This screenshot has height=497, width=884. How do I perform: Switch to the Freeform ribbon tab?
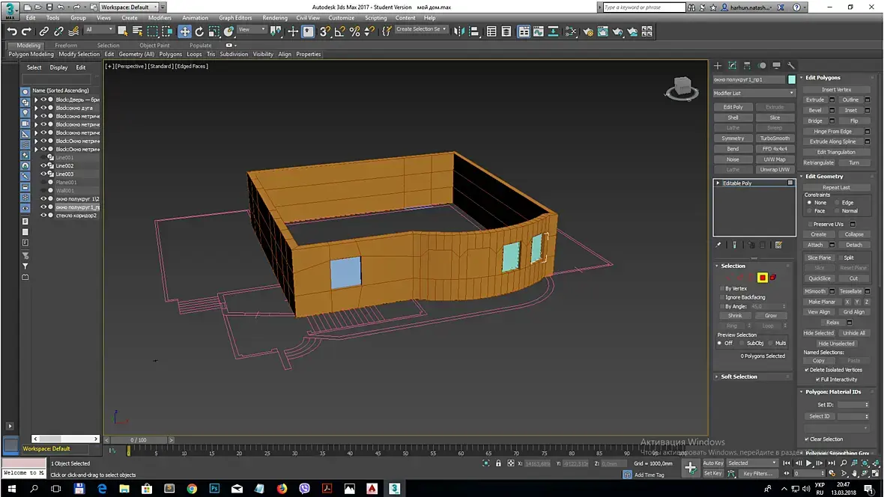(66, 45)
